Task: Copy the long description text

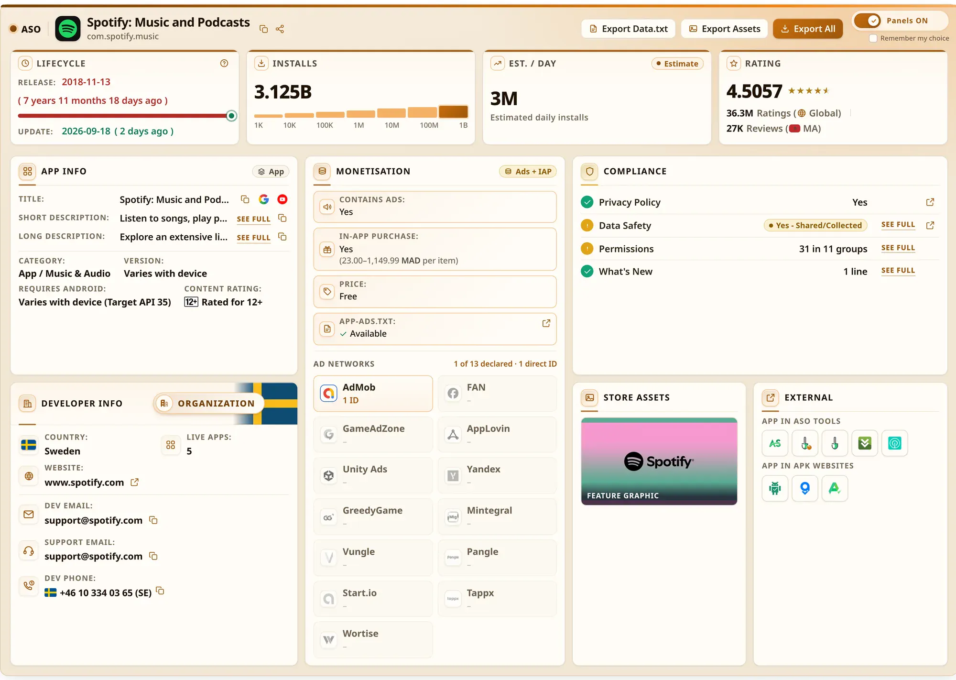Action: click(282, 237)
